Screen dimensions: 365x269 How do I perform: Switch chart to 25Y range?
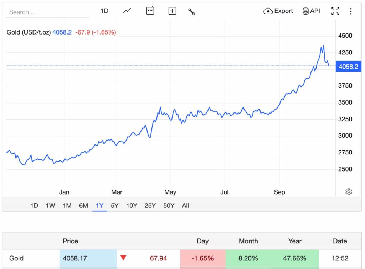tap(150, 205)
